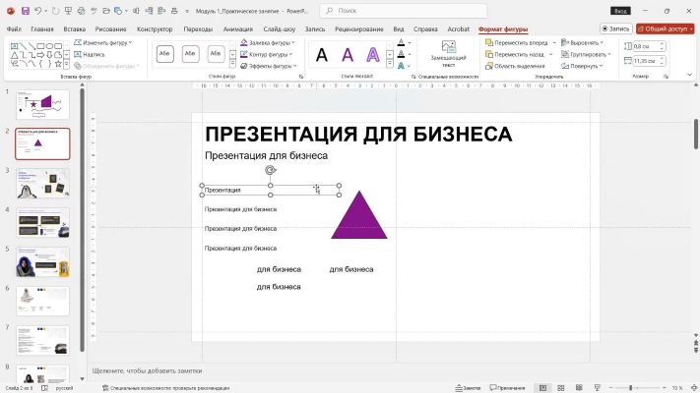Pick the straight line shape
Viewport: 700px width, 393px height.
(x=24, y=46)
